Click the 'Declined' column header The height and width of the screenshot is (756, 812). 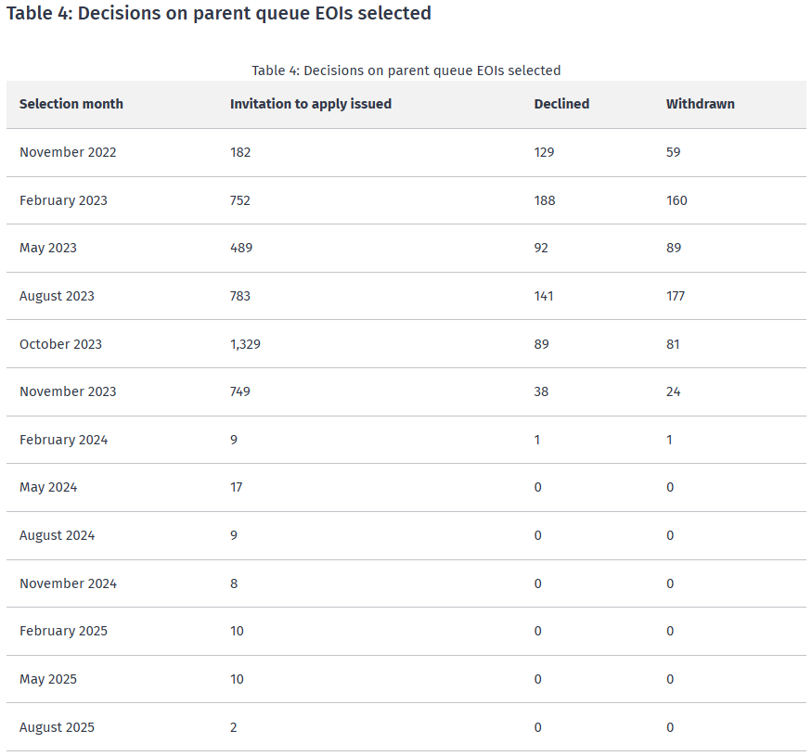point(561,104)
